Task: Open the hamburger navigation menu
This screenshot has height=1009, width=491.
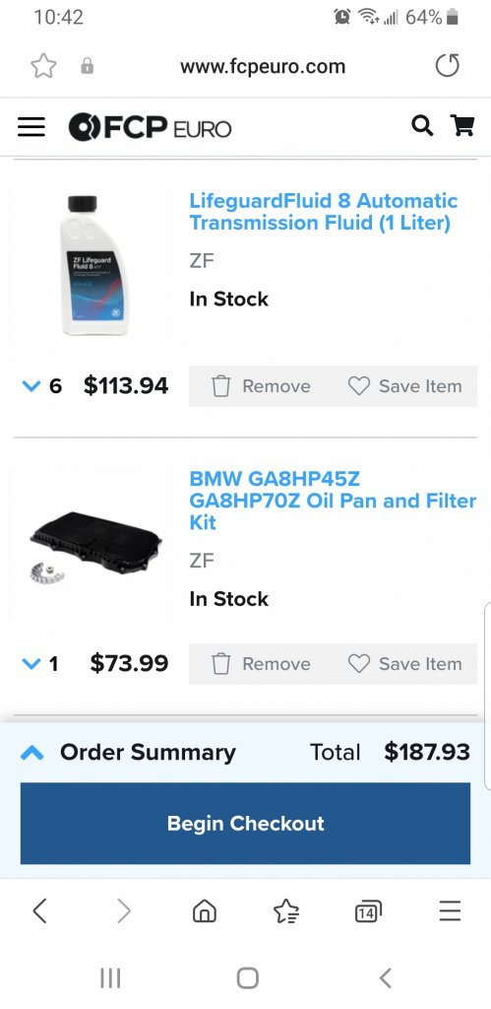Action: pos(31,127)
